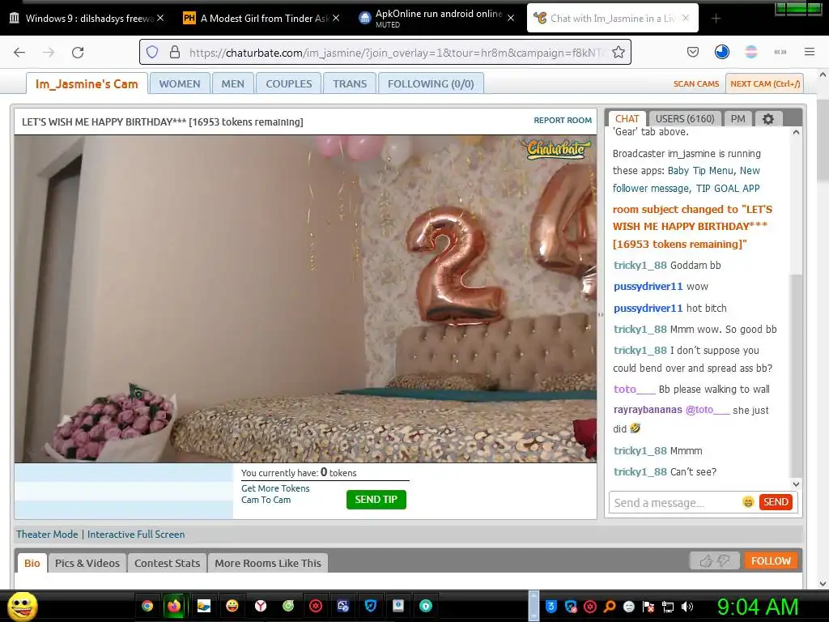Go back to the previous page

pyautogui.click(x=19, y=52)
